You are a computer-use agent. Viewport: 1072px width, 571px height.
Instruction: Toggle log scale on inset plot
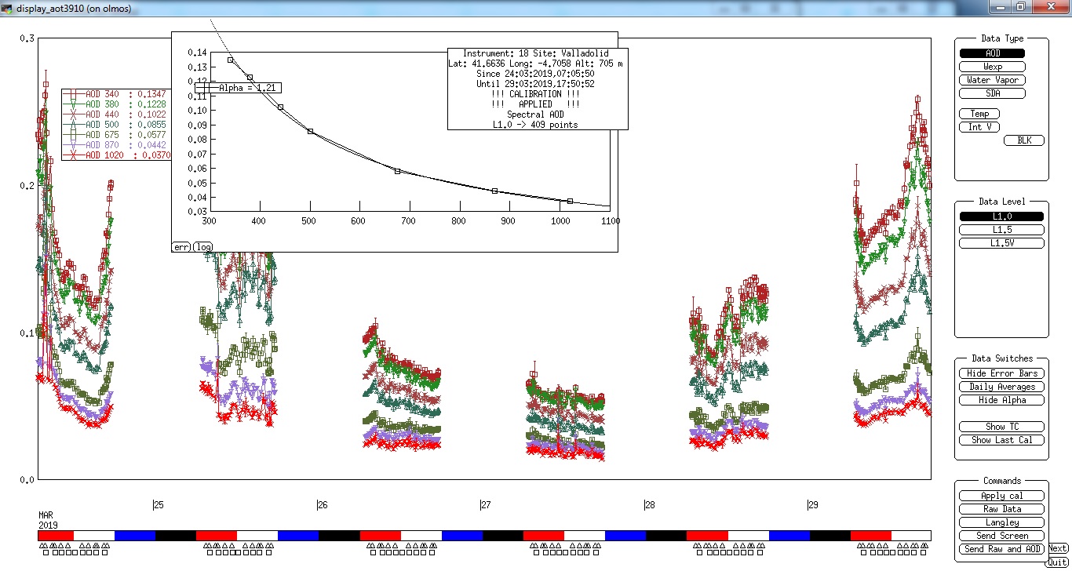coord(203,246)
